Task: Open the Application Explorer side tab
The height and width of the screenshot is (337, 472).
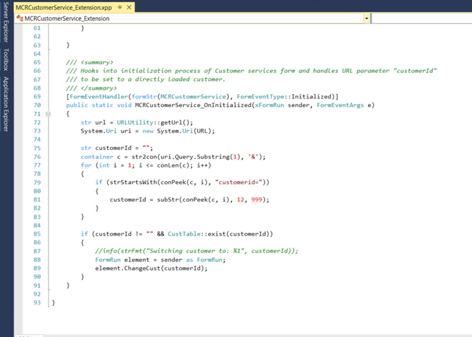Action: (6, 104)
